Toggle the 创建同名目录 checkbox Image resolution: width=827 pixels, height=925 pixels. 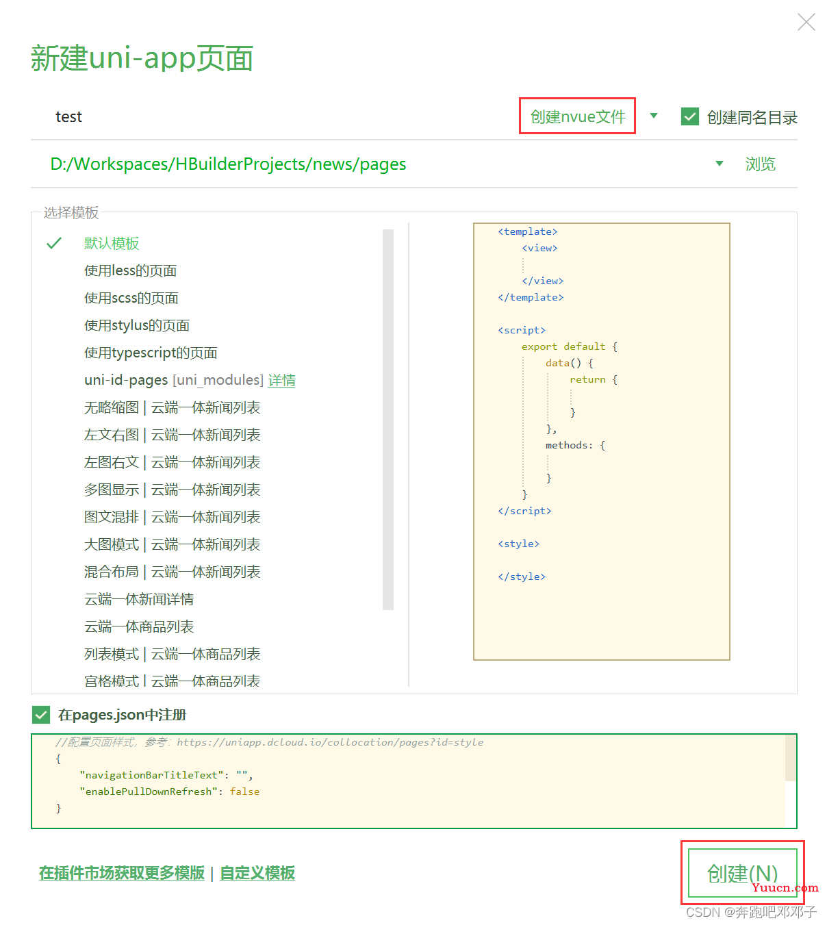pos(690,117)
